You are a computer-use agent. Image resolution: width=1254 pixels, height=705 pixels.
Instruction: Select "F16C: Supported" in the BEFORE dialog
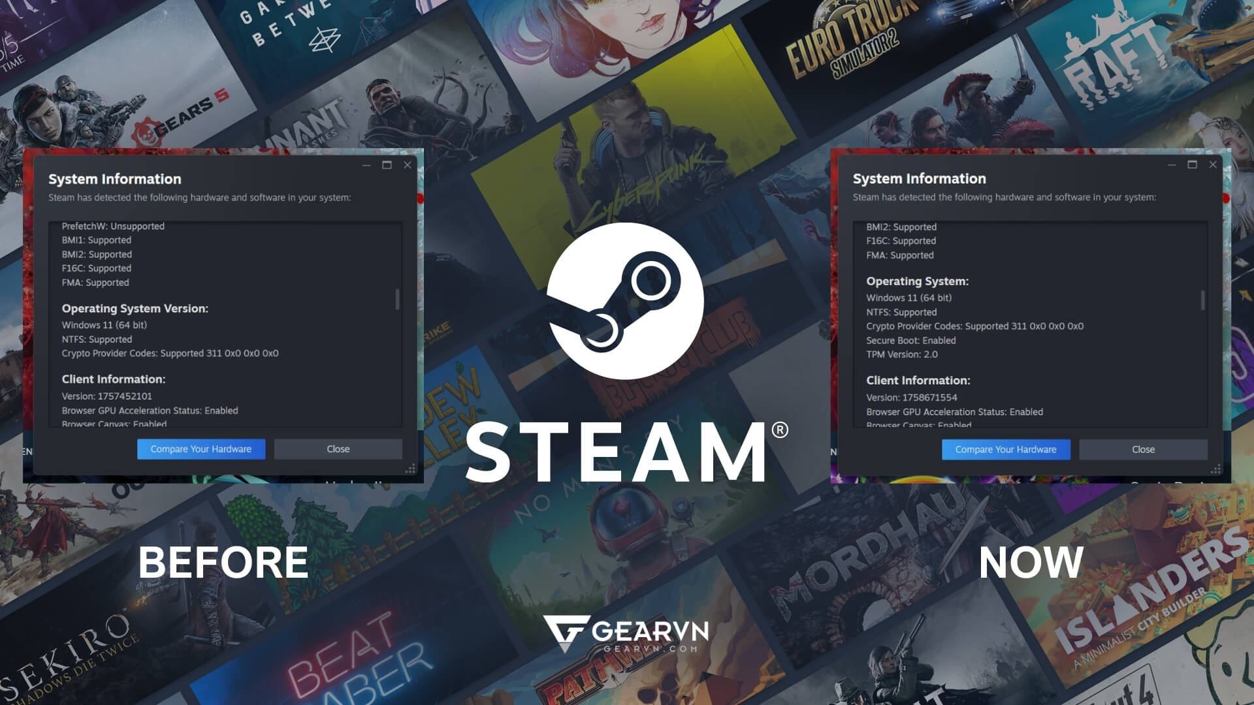pos(97,268)
